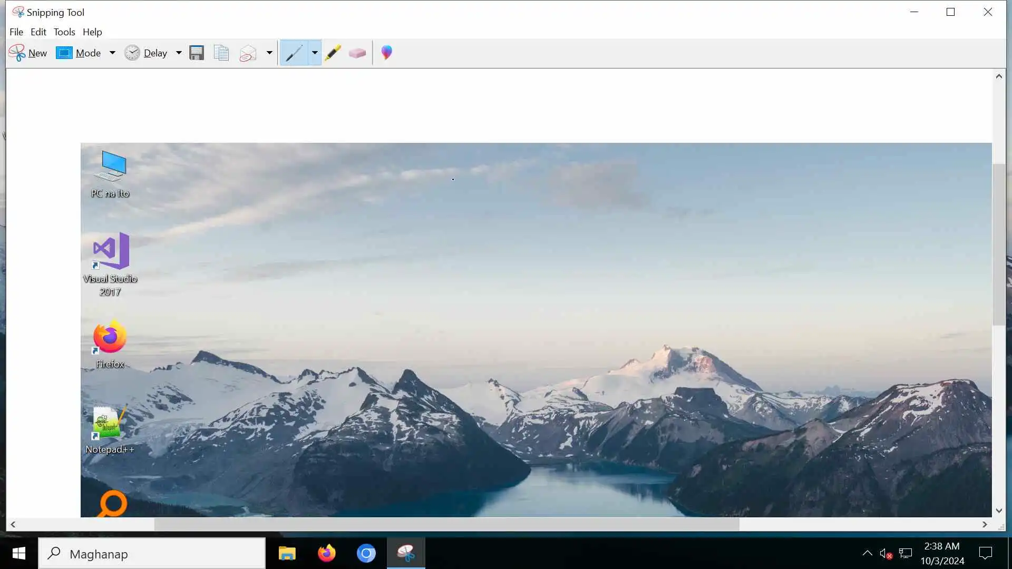Viewport: 1012px width, 569px height.
Task: Open Firefox from the taskbar
Action: coord(326,553)
